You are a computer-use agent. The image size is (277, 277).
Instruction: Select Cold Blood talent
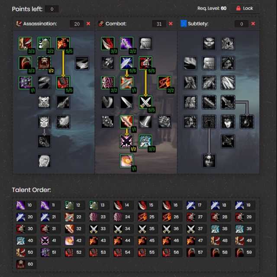click(44, 122)
